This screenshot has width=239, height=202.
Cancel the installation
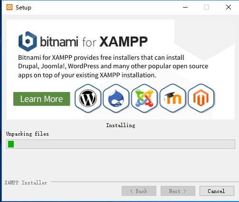pos(217,191)
